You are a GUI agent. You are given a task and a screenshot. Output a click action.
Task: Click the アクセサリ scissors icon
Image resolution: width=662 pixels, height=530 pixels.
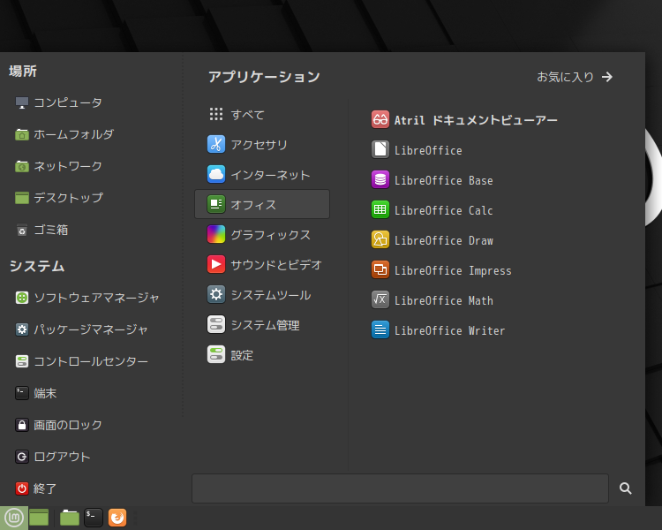[x=216, y=144]
